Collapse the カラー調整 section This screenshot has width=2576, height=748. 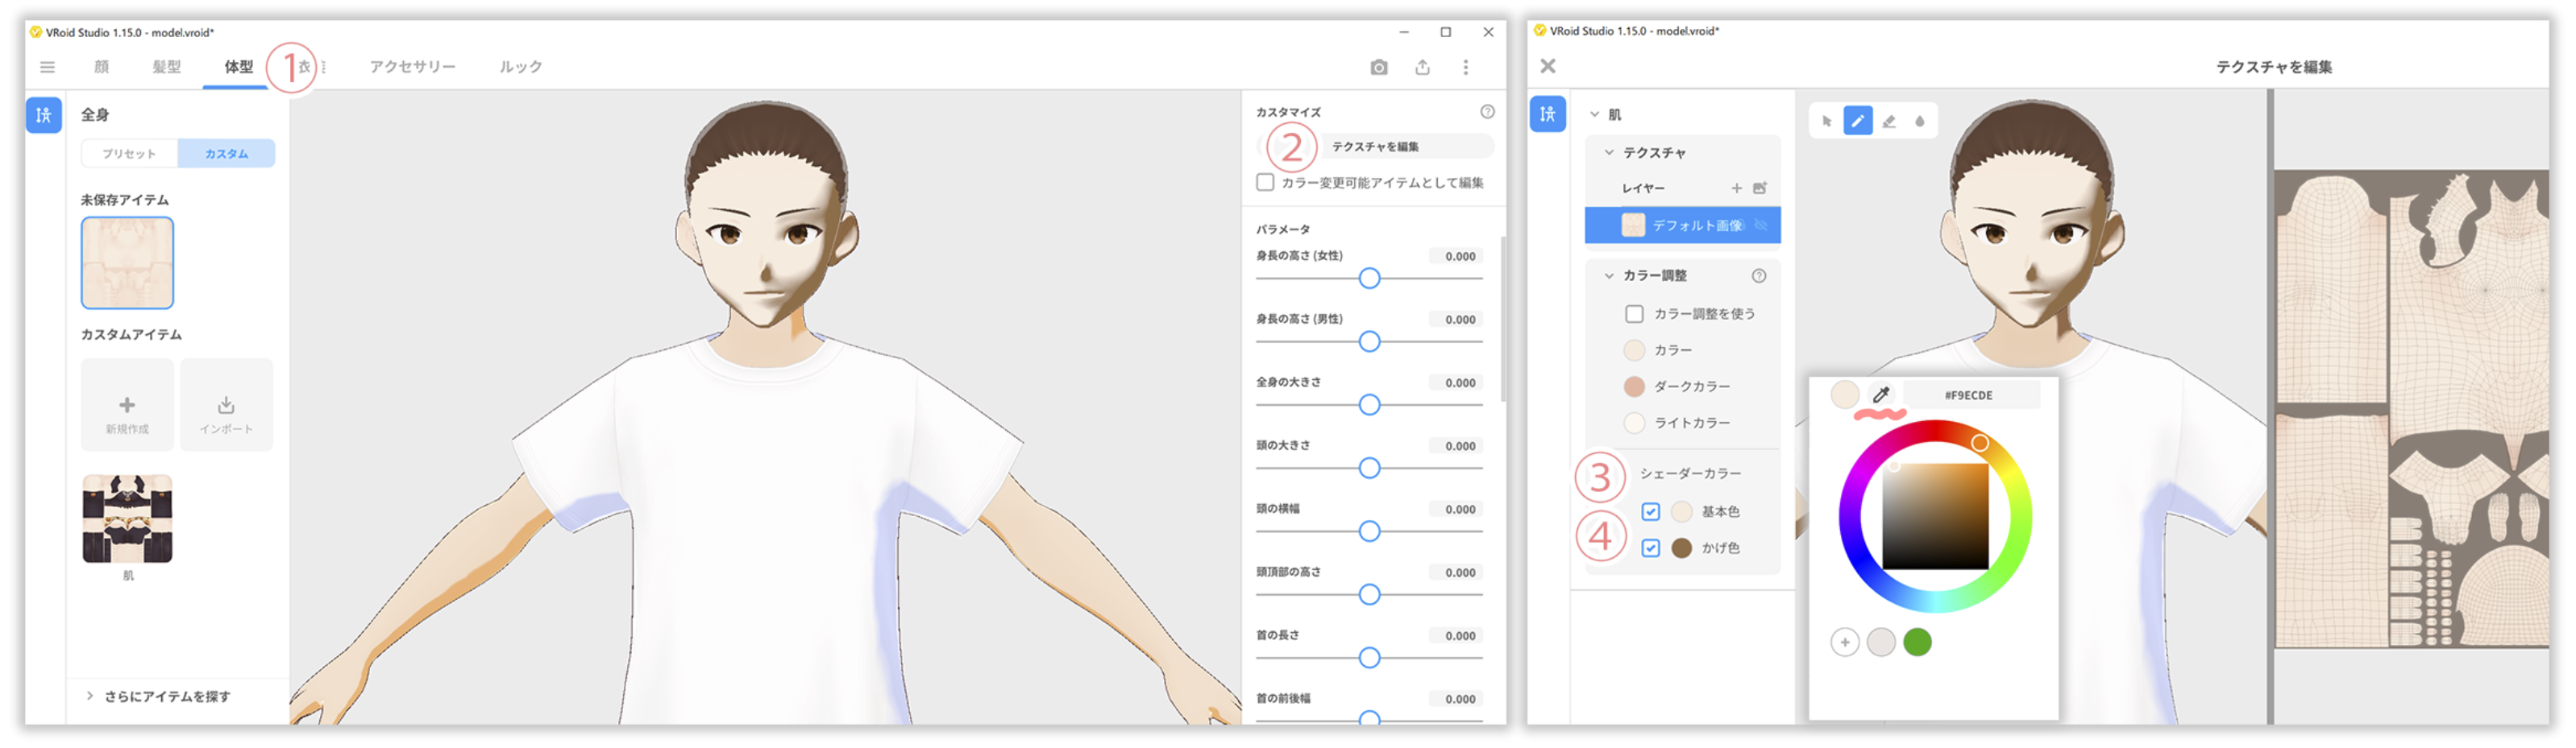click(1609, 275)
